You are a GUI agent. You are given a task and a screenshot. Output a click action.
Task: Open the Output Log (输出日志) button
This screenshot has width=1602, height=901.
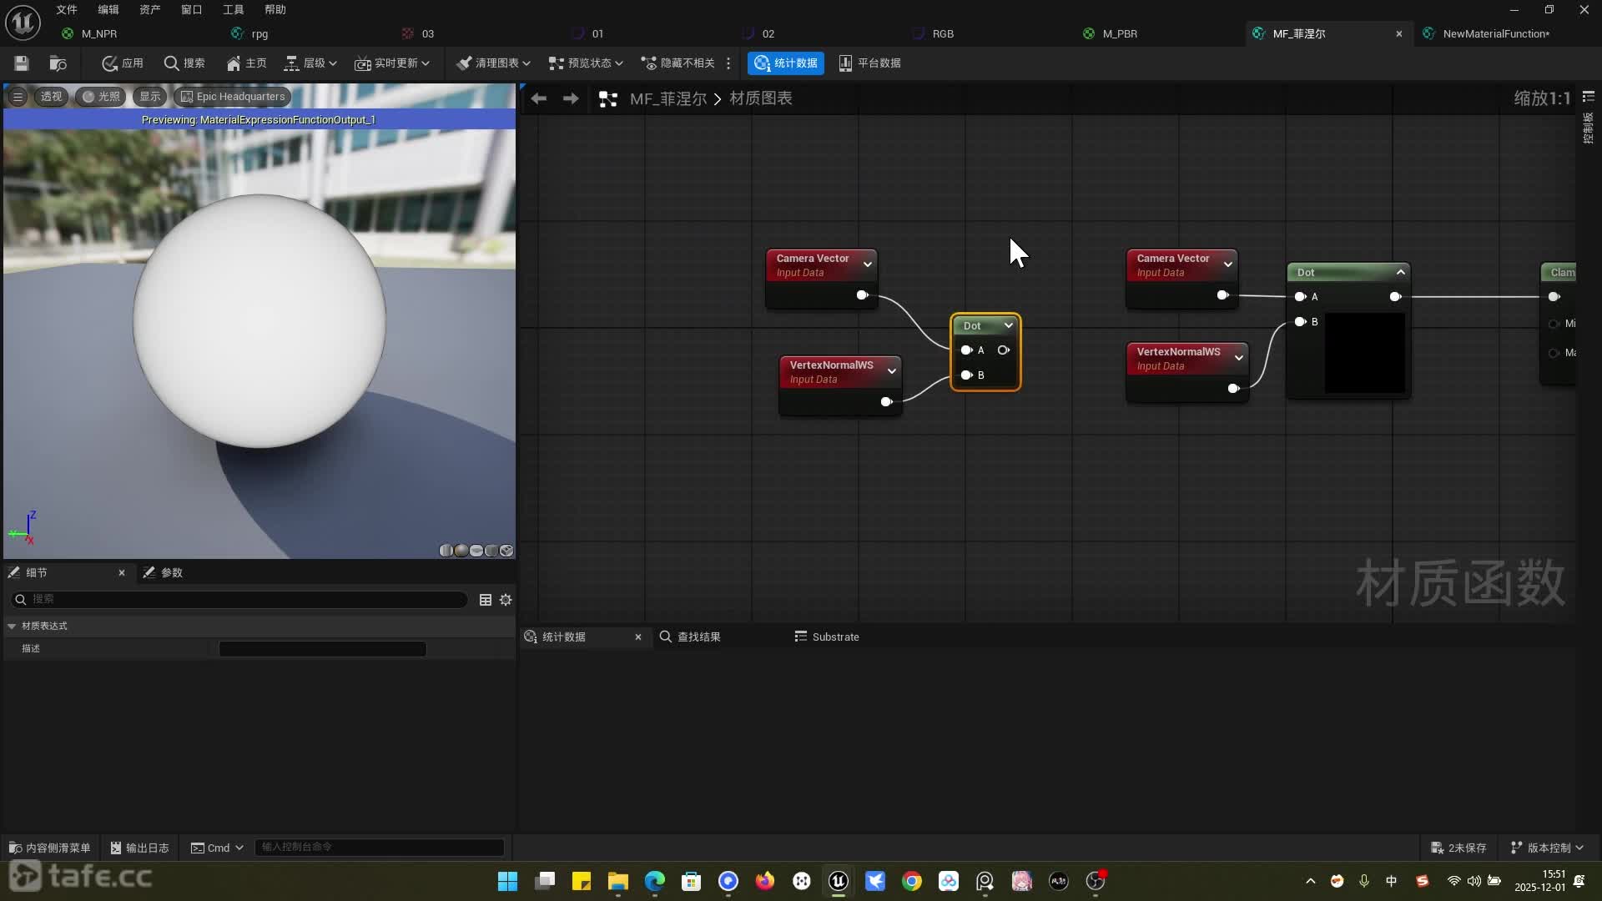pyautogui.click(x=139, y=848)
